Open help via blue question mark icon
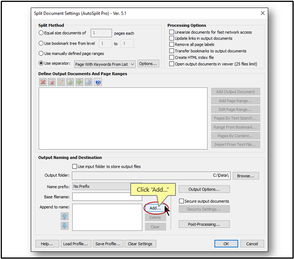 (x=98, y=82)
